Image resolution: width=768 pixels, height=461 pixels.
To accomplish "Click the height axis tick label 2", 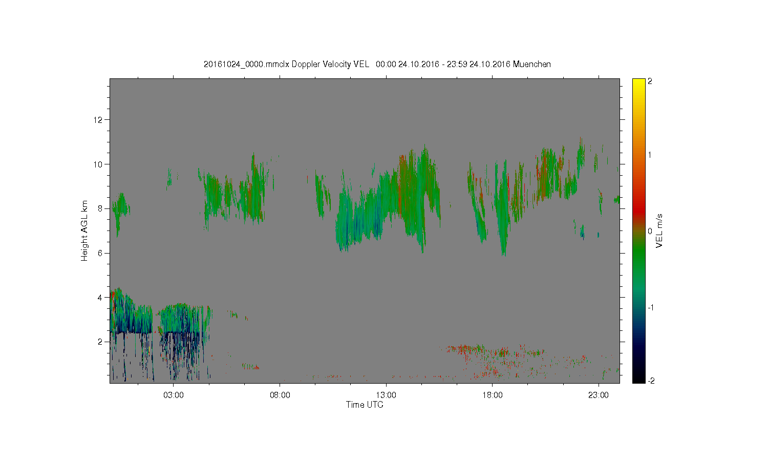I will click(x=101, y=342).
